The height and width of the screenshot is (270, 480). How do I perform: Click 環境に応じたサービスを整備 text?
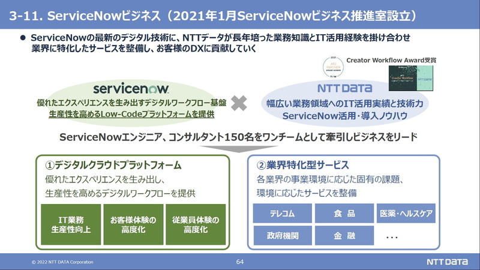(307, 193)
